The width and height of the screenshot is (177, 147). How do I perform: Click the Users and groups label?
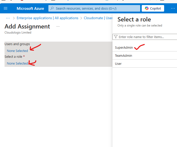[x=17, y=44]
